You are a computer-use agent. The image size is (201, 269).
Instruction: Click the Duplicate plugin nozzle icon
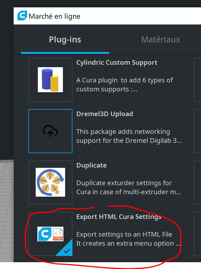[50, 182]
